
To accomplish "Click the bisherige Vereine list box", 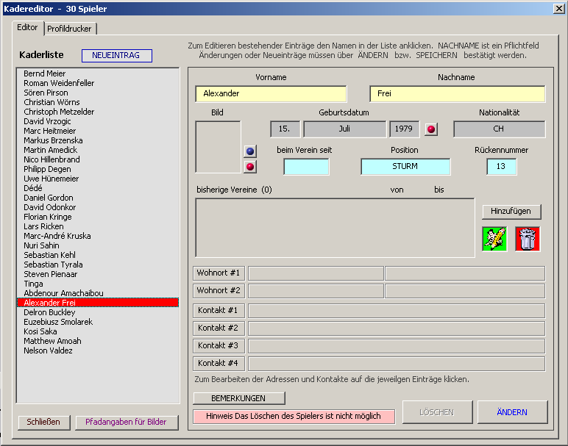I will [x=335, y=228].
